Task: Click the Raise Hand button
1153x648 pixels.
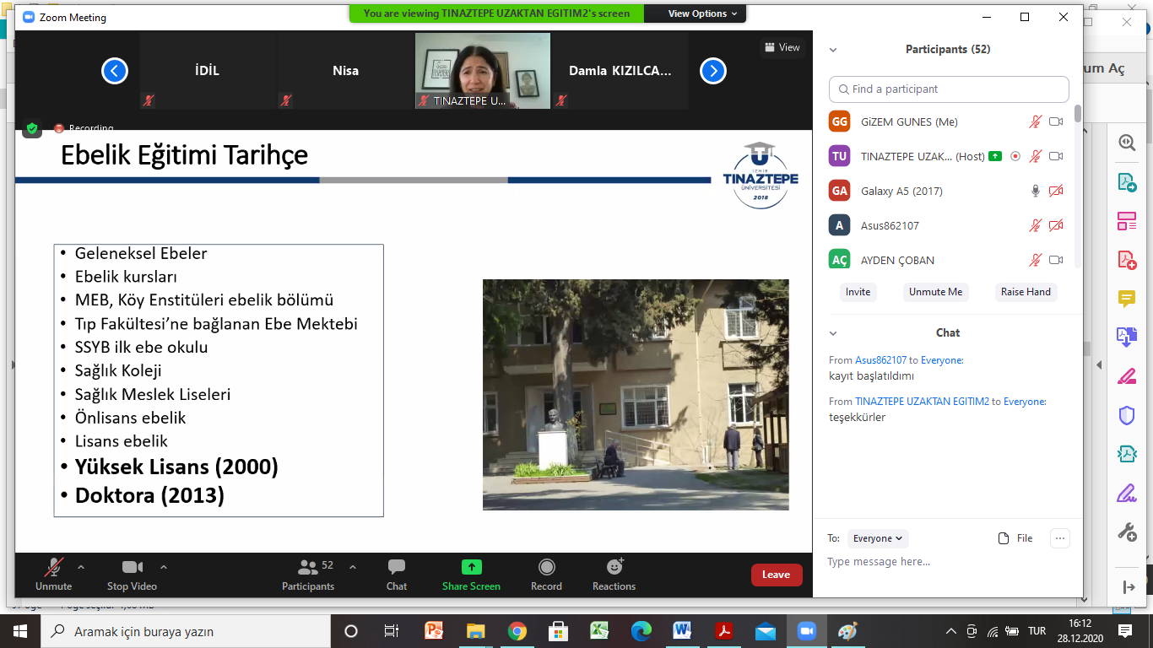Action: click(x=1026, y=292)
